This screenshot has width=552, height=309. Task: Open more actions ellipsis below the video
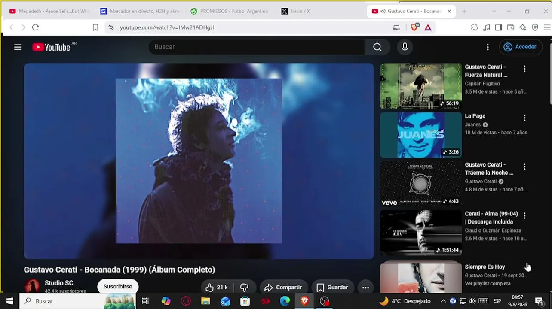365,287
